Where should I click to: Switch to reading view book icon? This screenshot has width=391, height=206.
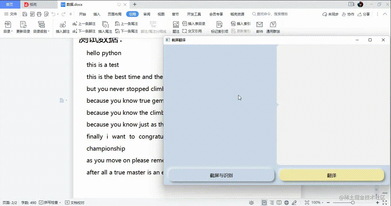tap(279, 203)
